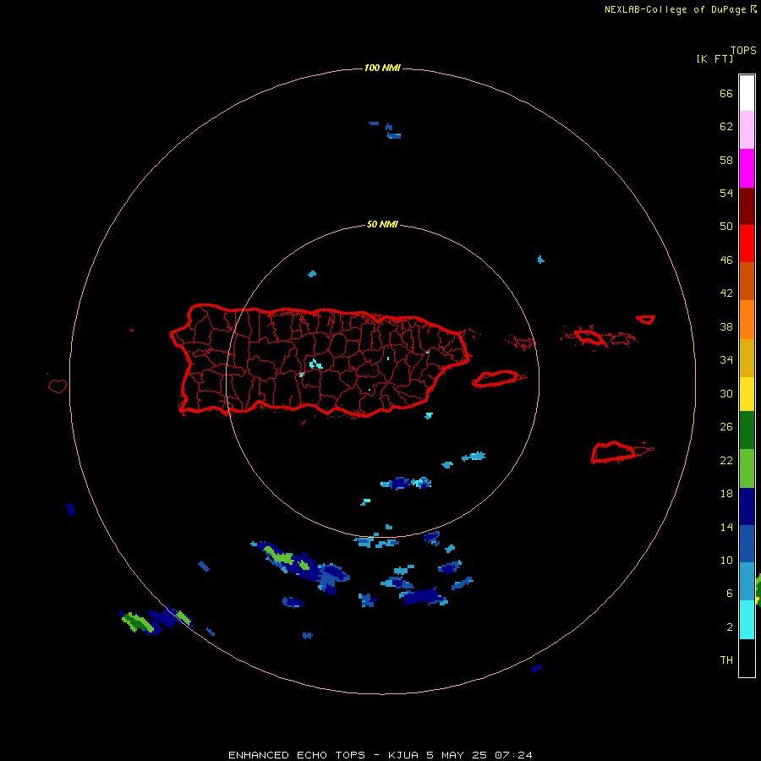
Task: Click the "TOPS" legend heading
Action: pos(743,51)
